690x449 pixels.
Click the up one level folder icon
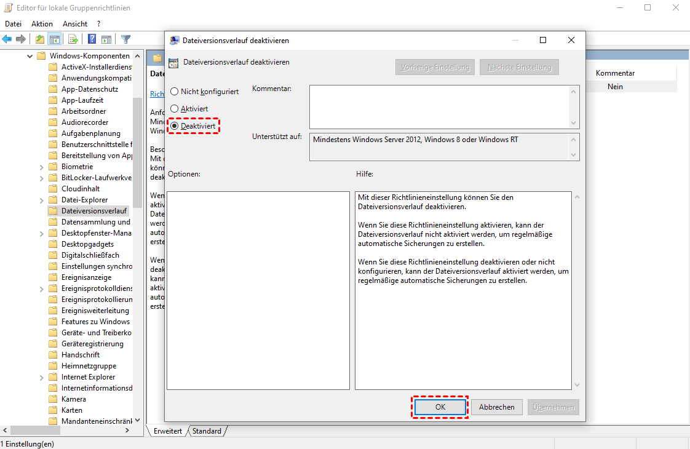[40, 39]
